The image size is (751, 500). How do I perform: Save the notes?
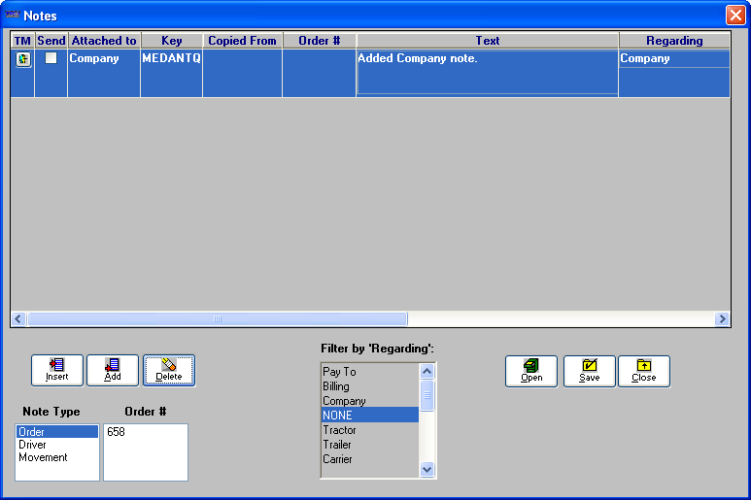coord(589,371)
